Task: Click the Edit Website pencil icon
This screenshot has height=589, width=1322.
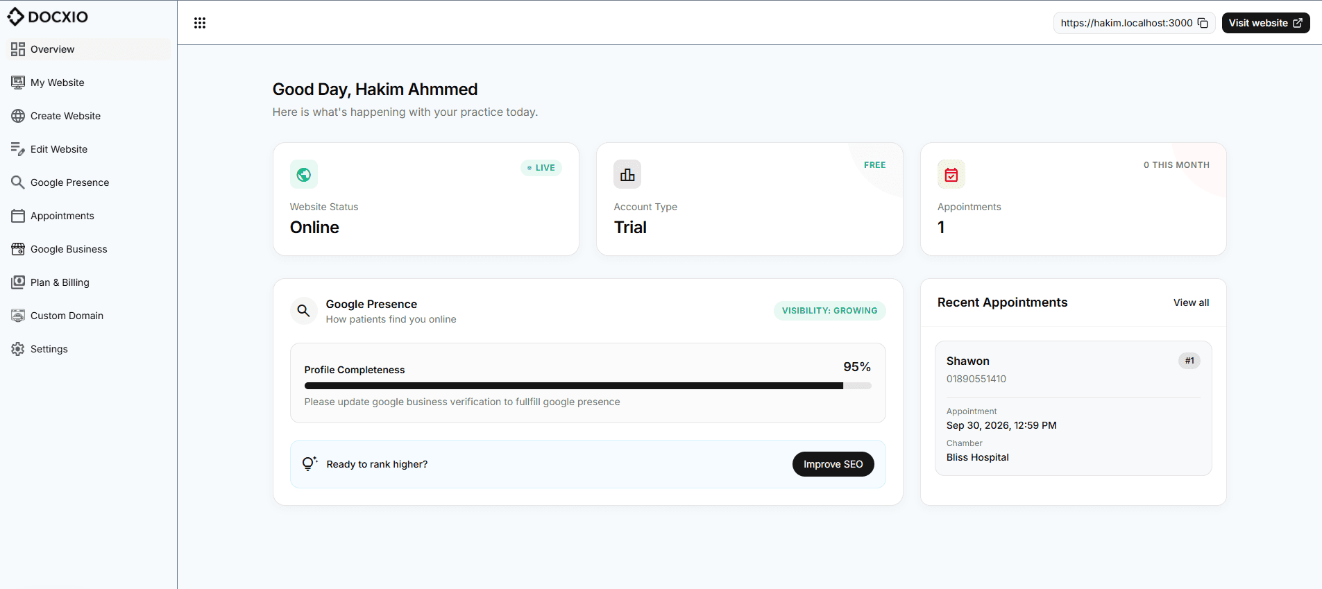Action: click(18, 149)
